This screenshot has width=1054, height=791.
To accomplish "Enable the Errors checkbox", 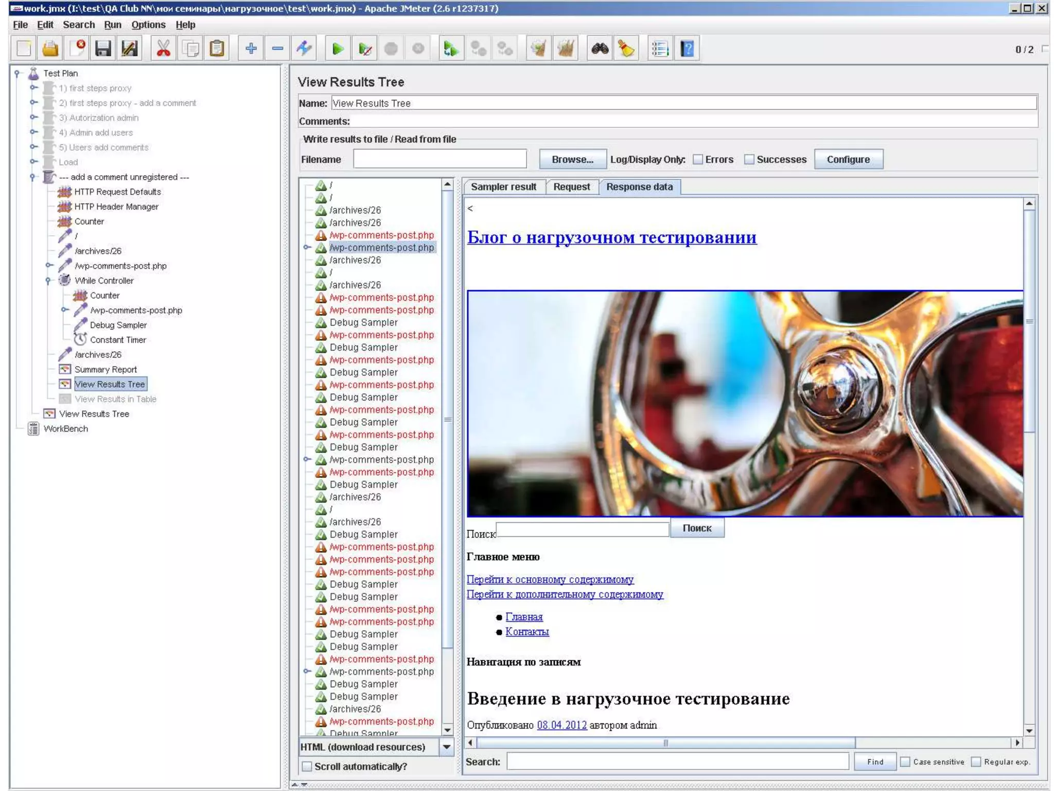I will click(x=698, y=160).
